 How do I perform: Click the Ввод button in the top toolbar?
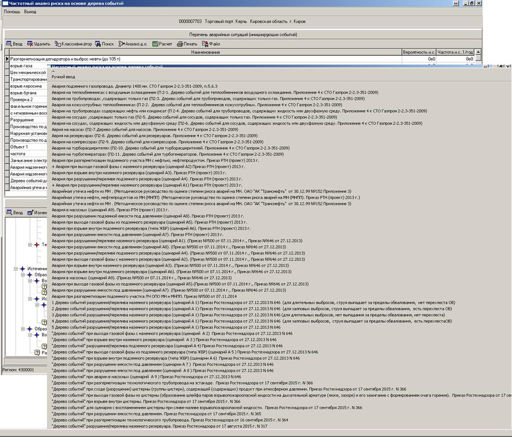click(14, 44)
